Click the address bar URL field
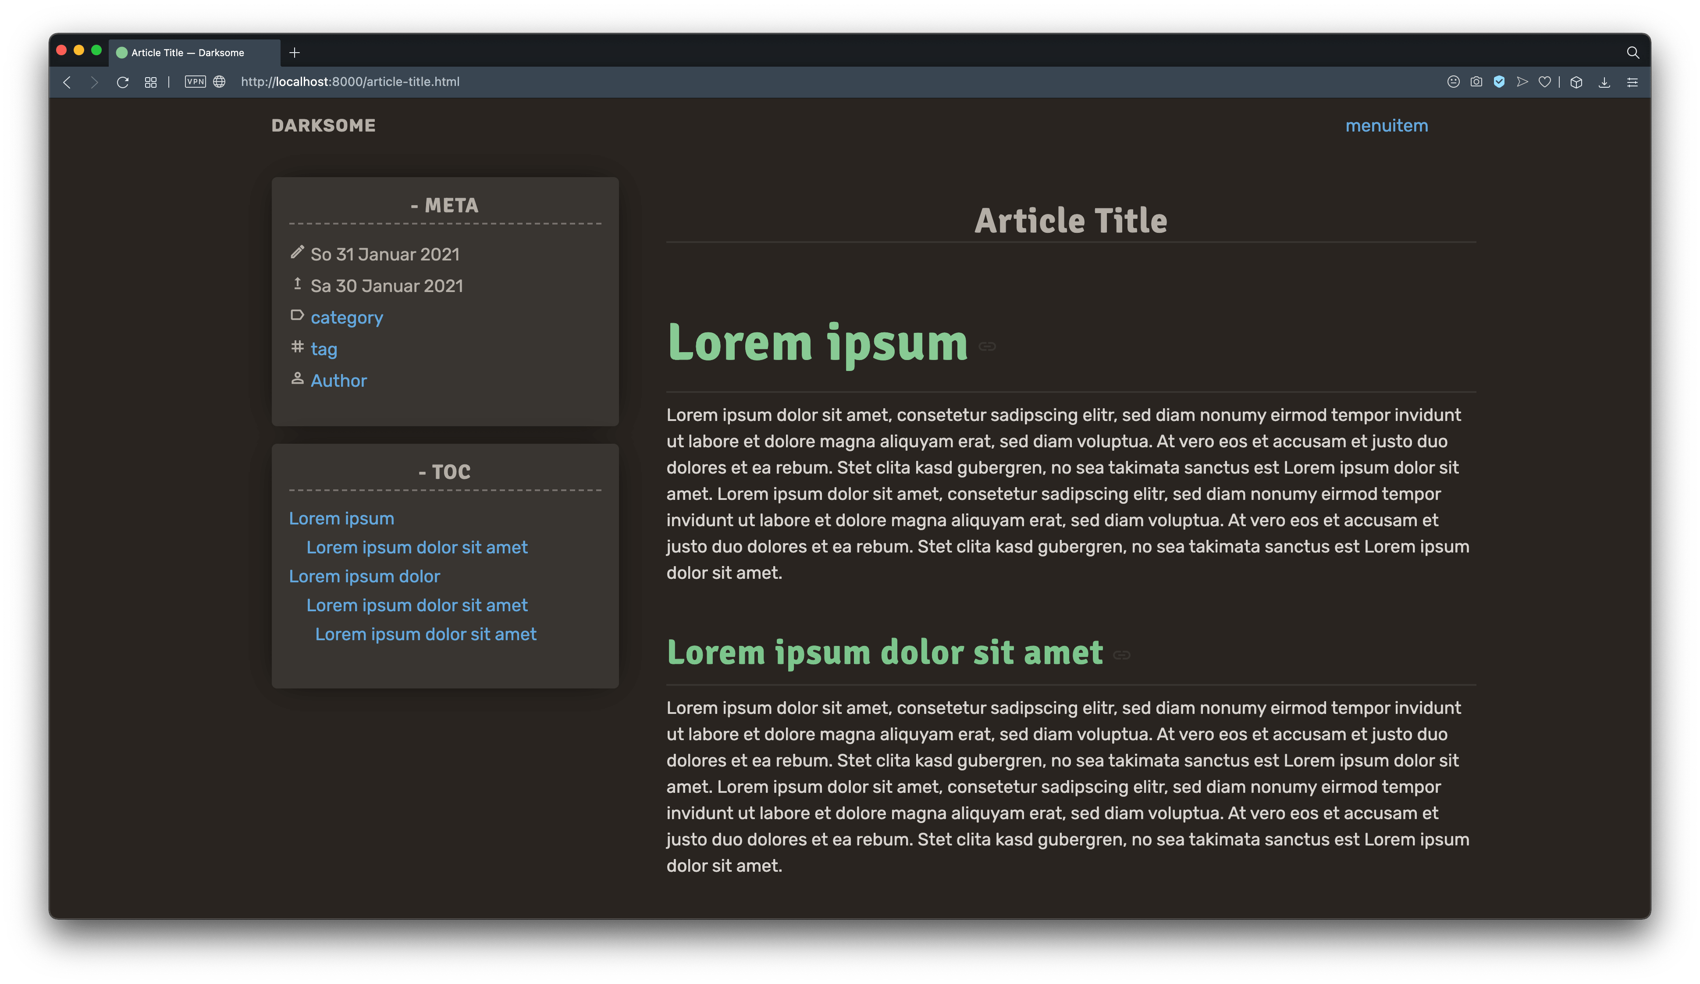 [x=350, y=82]
